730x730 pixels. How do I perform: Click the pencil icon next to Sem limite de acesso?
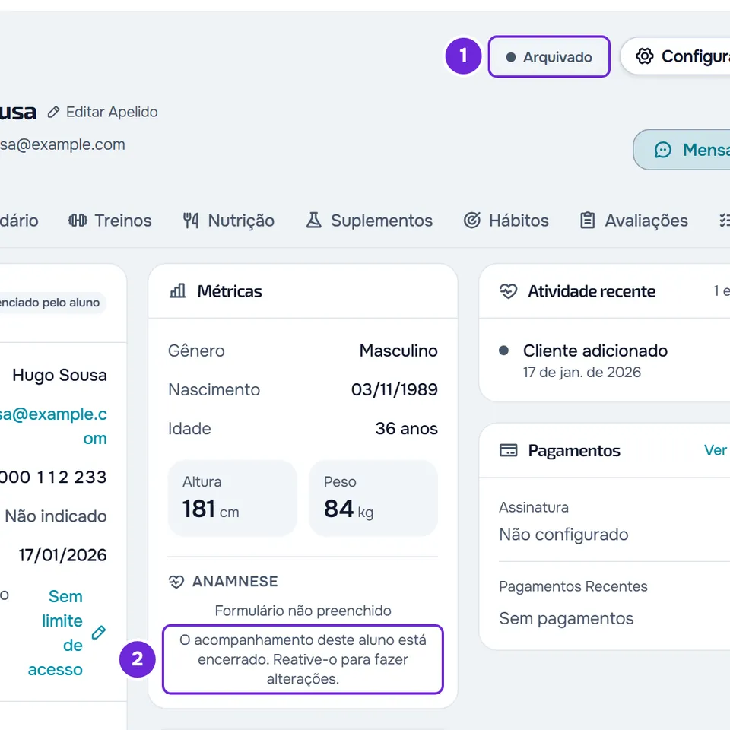[98, 633]
